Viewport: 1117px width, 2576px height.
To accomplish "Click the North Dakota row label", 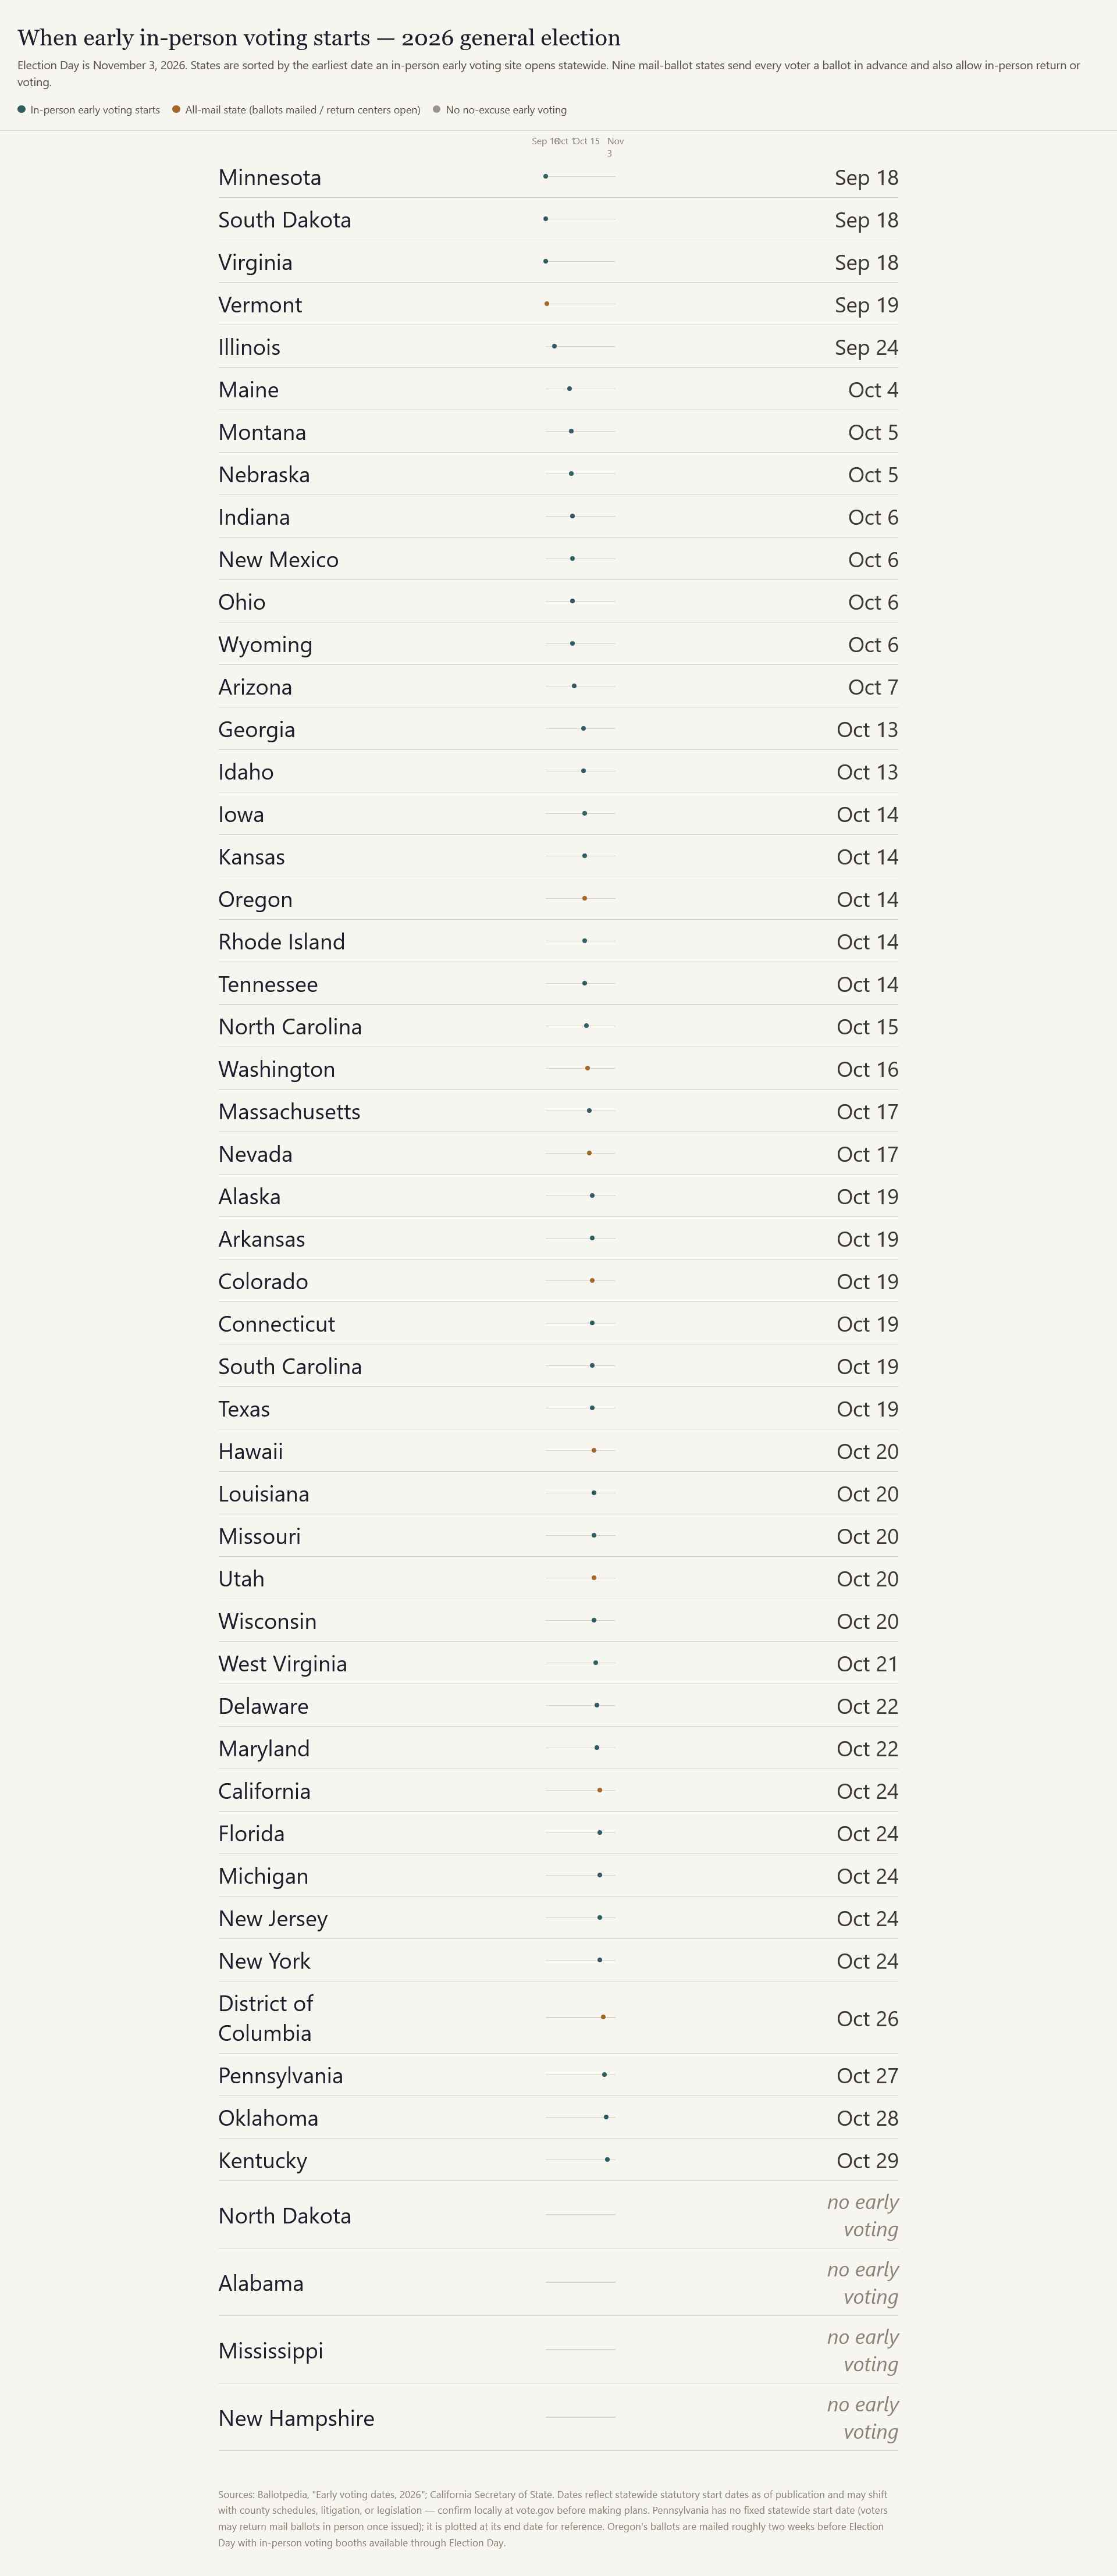I will [x=285, y=2216].
